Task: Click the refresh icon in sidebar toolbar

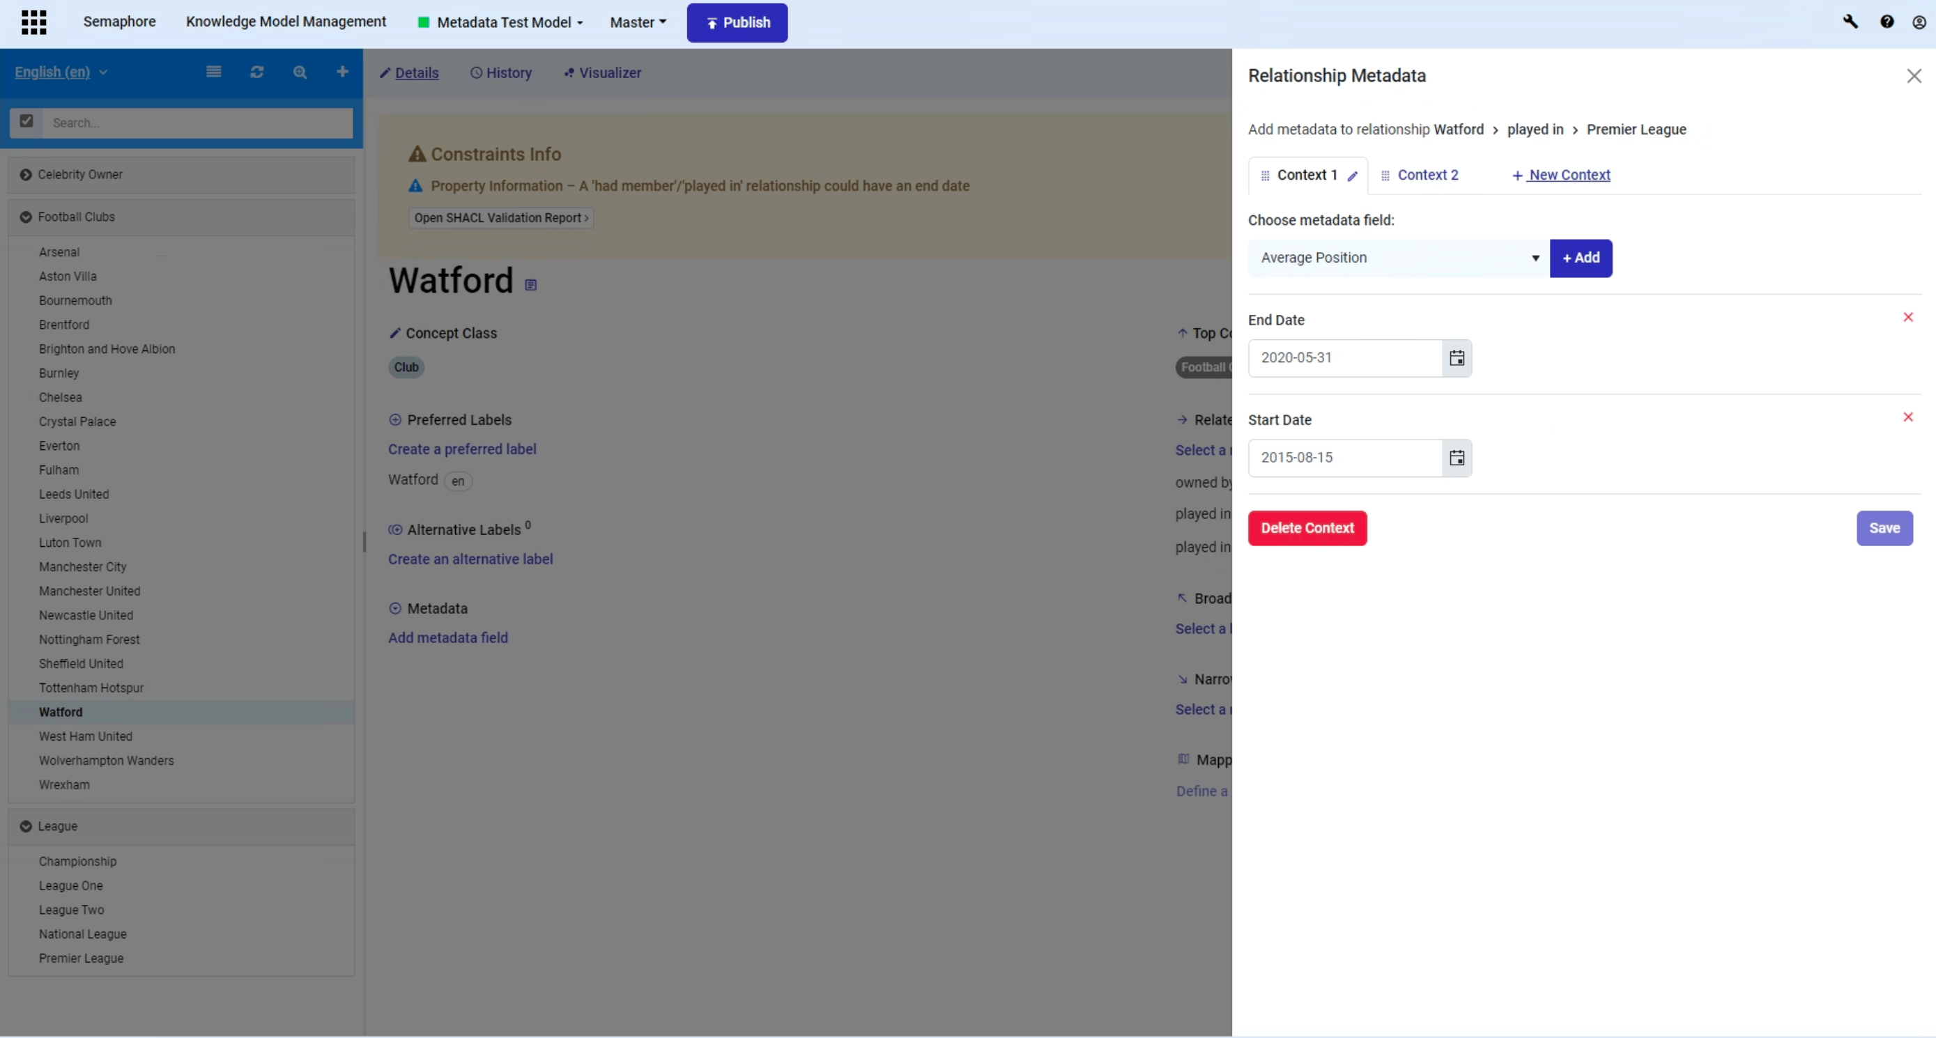Action: click(x=256, y=72)
